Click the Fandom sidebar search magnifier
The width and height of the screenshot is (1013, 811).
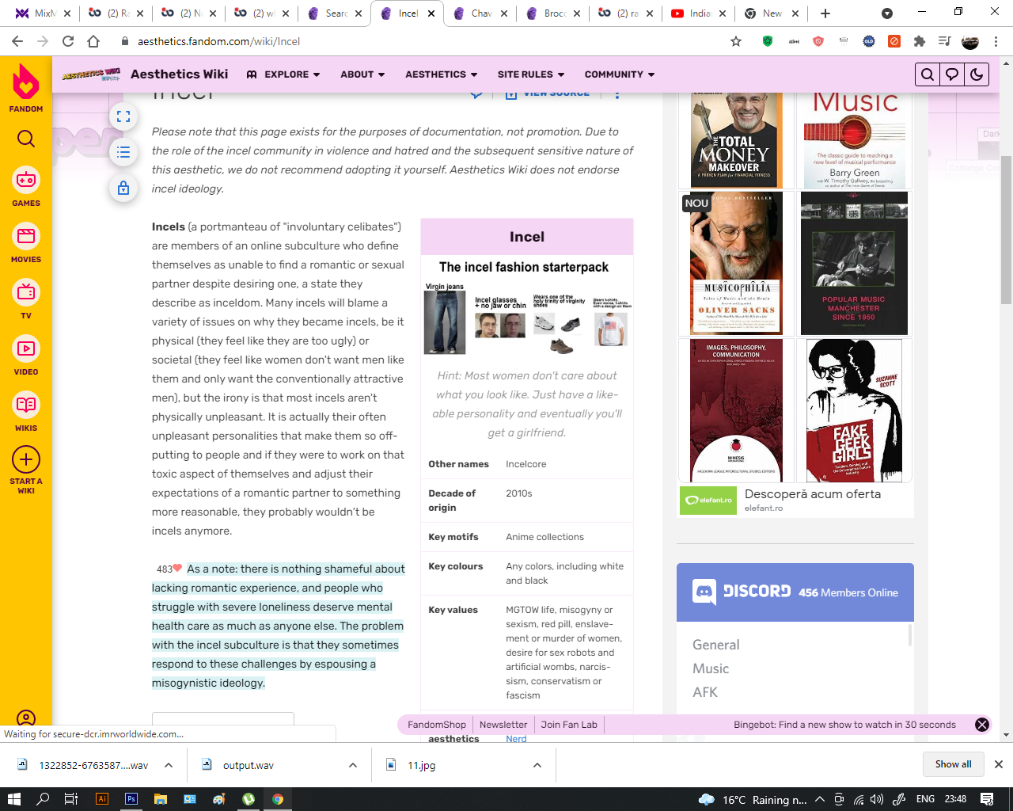pos(26,139)
